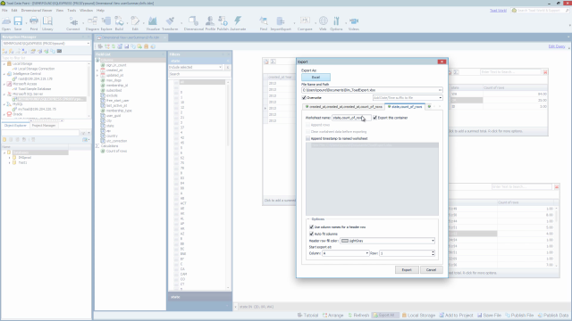Toggle Export this container checkbox
The height and width of the screenshot is (321, 572).
[374, 118]
